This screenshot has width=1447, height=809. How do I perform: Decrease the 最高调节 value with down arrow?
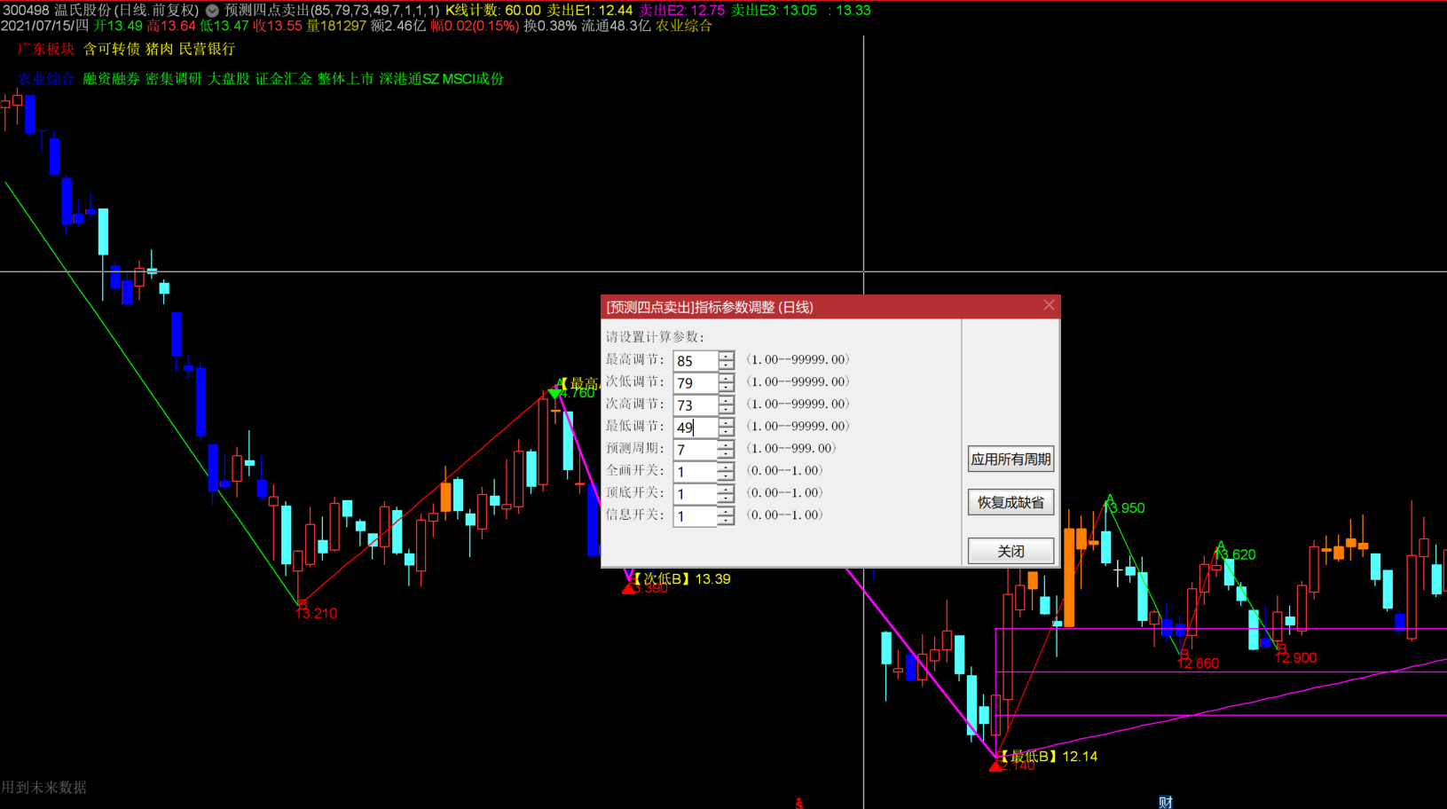click(727, 365)
